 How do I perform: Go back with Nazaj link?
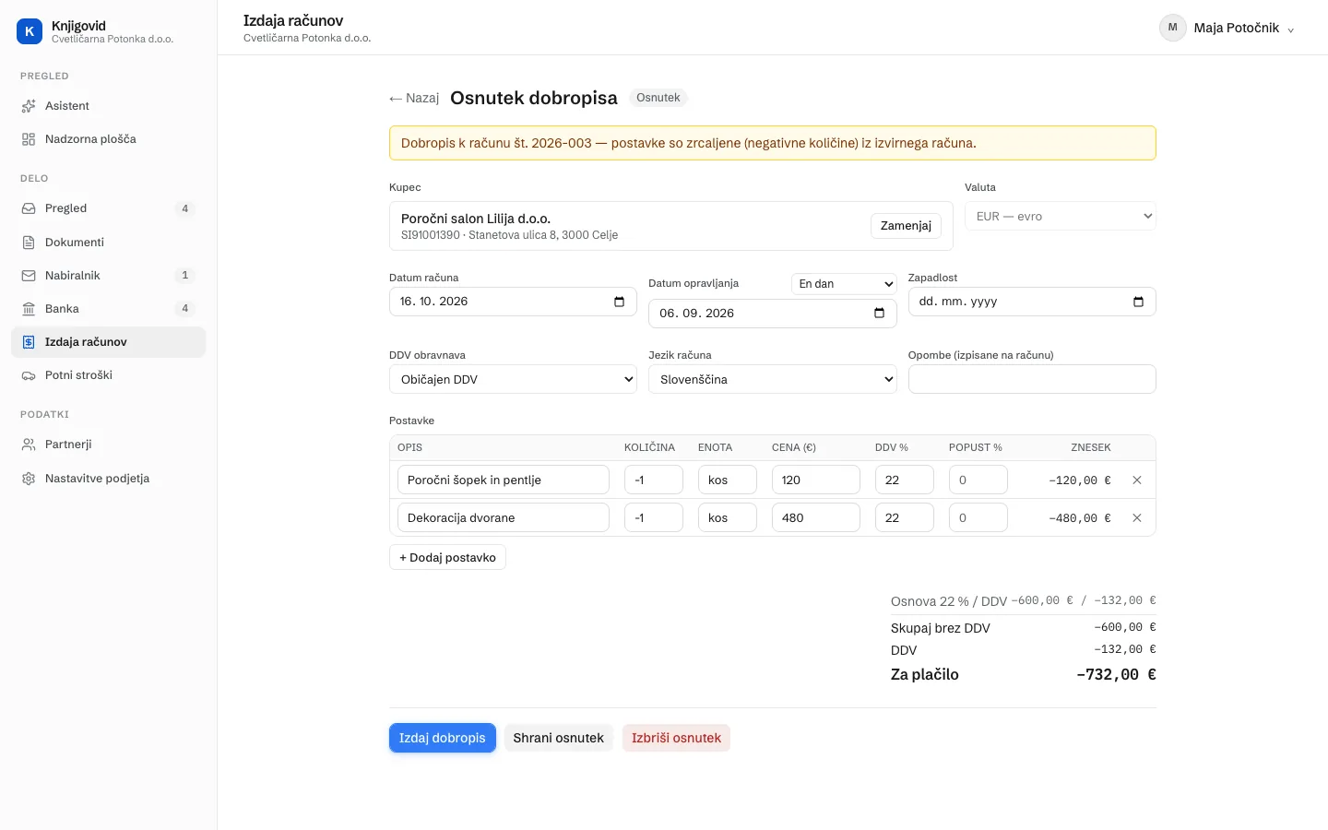coord(414,98)
